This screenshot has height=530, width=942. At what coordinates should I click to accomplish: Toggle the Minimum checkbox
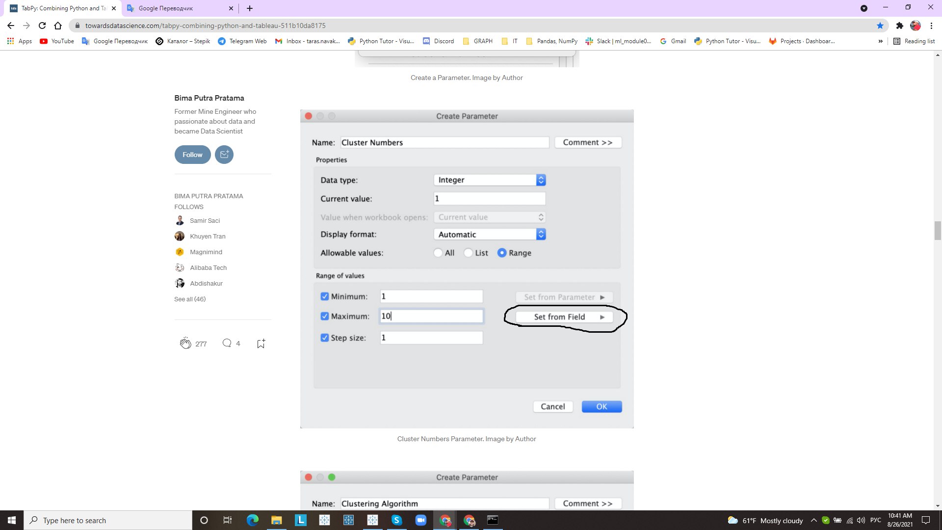pyautogui.click(x=324, y=296)
